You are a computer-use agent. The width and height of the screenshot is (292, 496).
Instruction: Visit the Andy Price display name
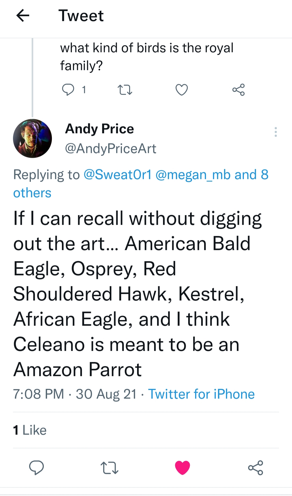click(x=99, y=129)
